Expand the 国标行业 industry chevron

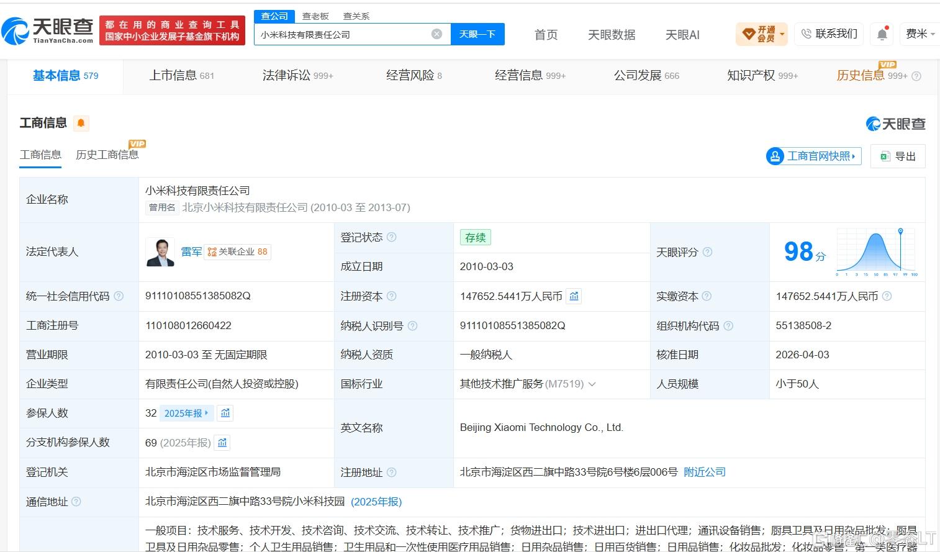click(592, 384)
